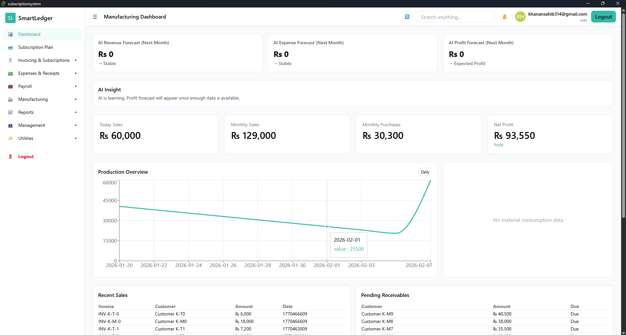The height and width of the screenshot is (335, 626).
Task: Click invoice INV-K-M-0 in Recent Sales
Action: [110, 321]
